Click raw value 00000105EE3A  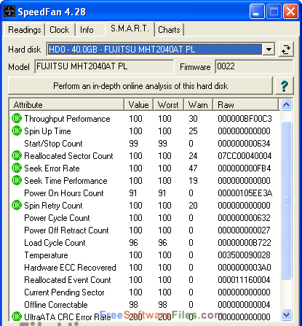245,193
